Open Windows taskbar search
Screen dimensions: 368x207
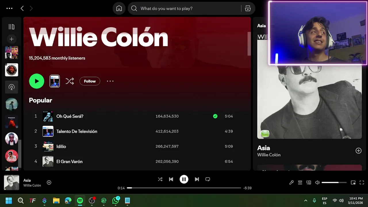pyautogui.click(x=21, y=201)
